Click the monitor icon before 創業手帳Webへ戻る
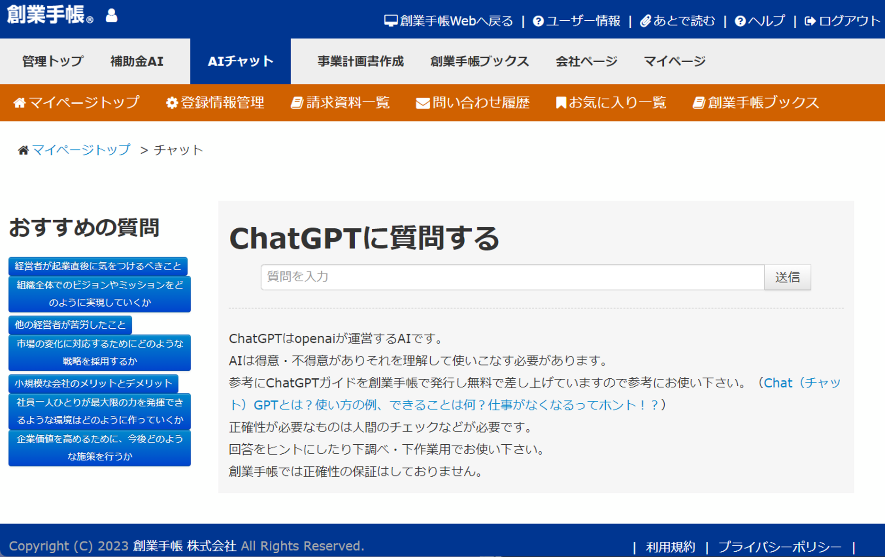 pos(391,21)
